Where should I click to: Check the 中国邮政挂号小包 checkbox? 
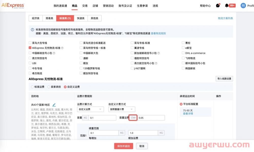click(x=30, y=53)
